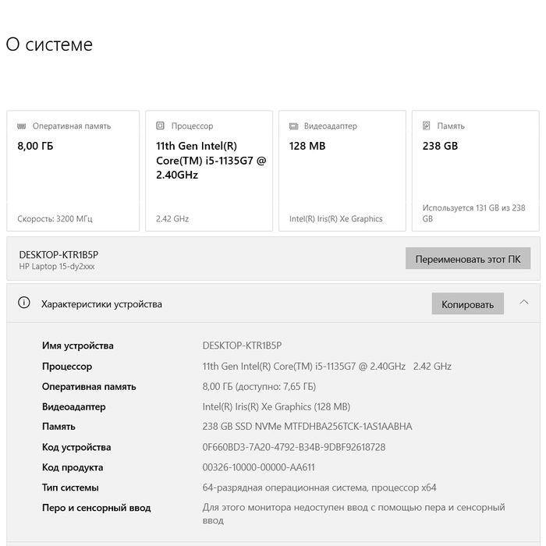The image size is (546, 546).
Task: Click the Скорость: 3200 МГц text in the RAM card
Action: [55, 219]
